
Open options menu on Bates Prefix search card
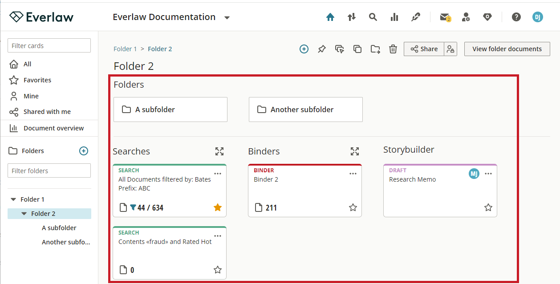(218, 174)
